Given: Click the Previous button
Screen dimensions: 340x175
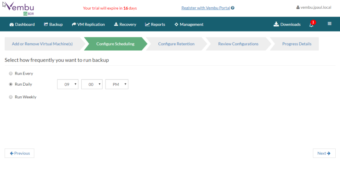Looking at the screenshot, I should [20, 153].
